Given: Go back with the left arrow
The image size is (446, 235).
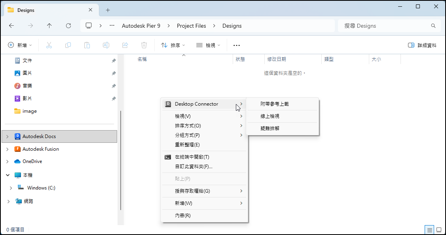Looking at the screenshot, I should pyautogui.click(x=11, y=26).
